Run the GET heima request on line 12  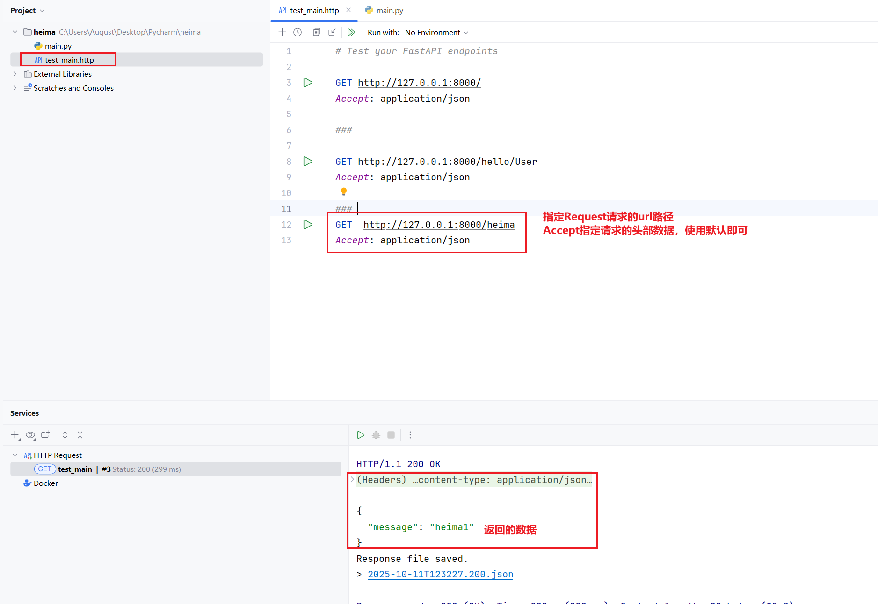308,225
